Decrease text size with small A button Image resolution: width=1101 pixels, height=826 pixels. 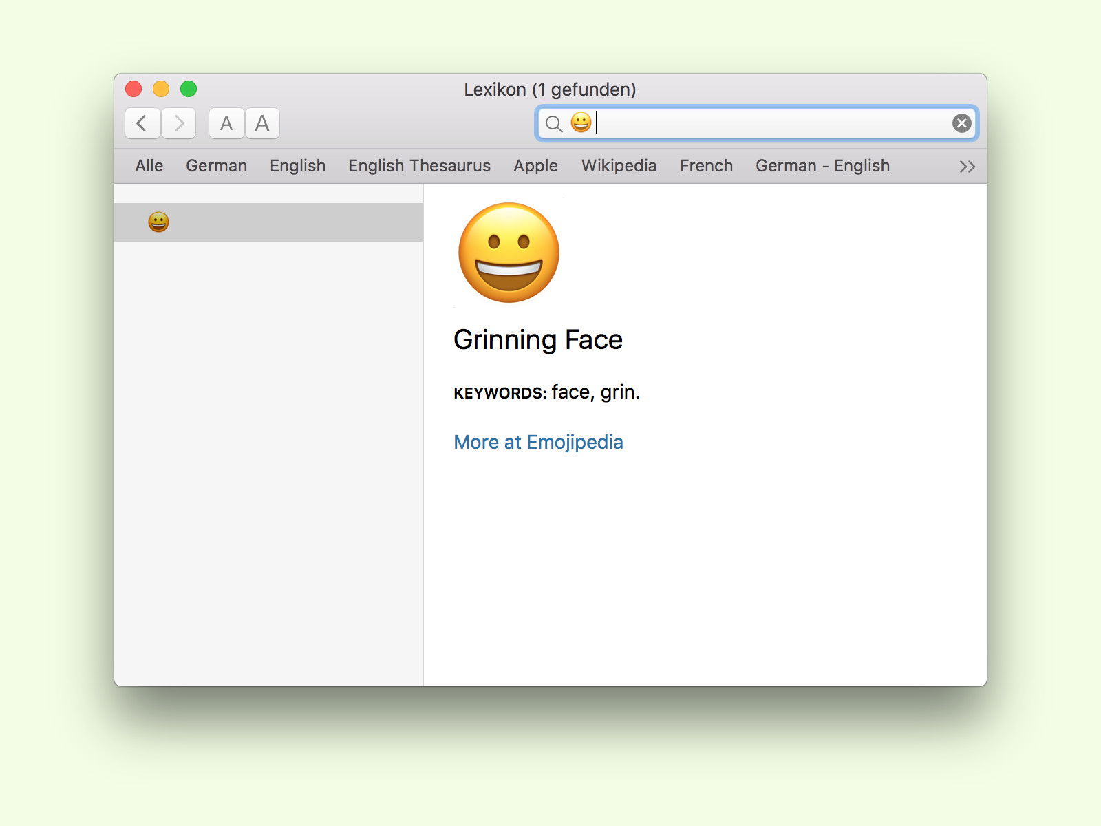pyautogui.click(x=226, y=123)
